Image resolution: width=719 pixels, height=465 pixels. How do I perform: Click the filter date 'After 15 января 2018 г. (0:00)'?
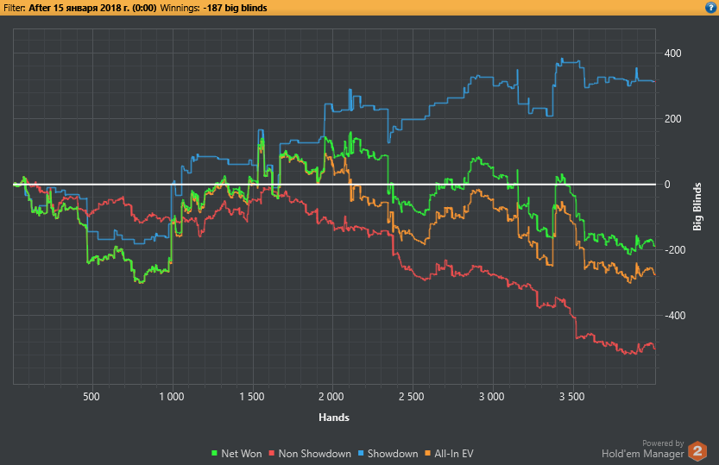pyautogui.click(x=92, y=8)
